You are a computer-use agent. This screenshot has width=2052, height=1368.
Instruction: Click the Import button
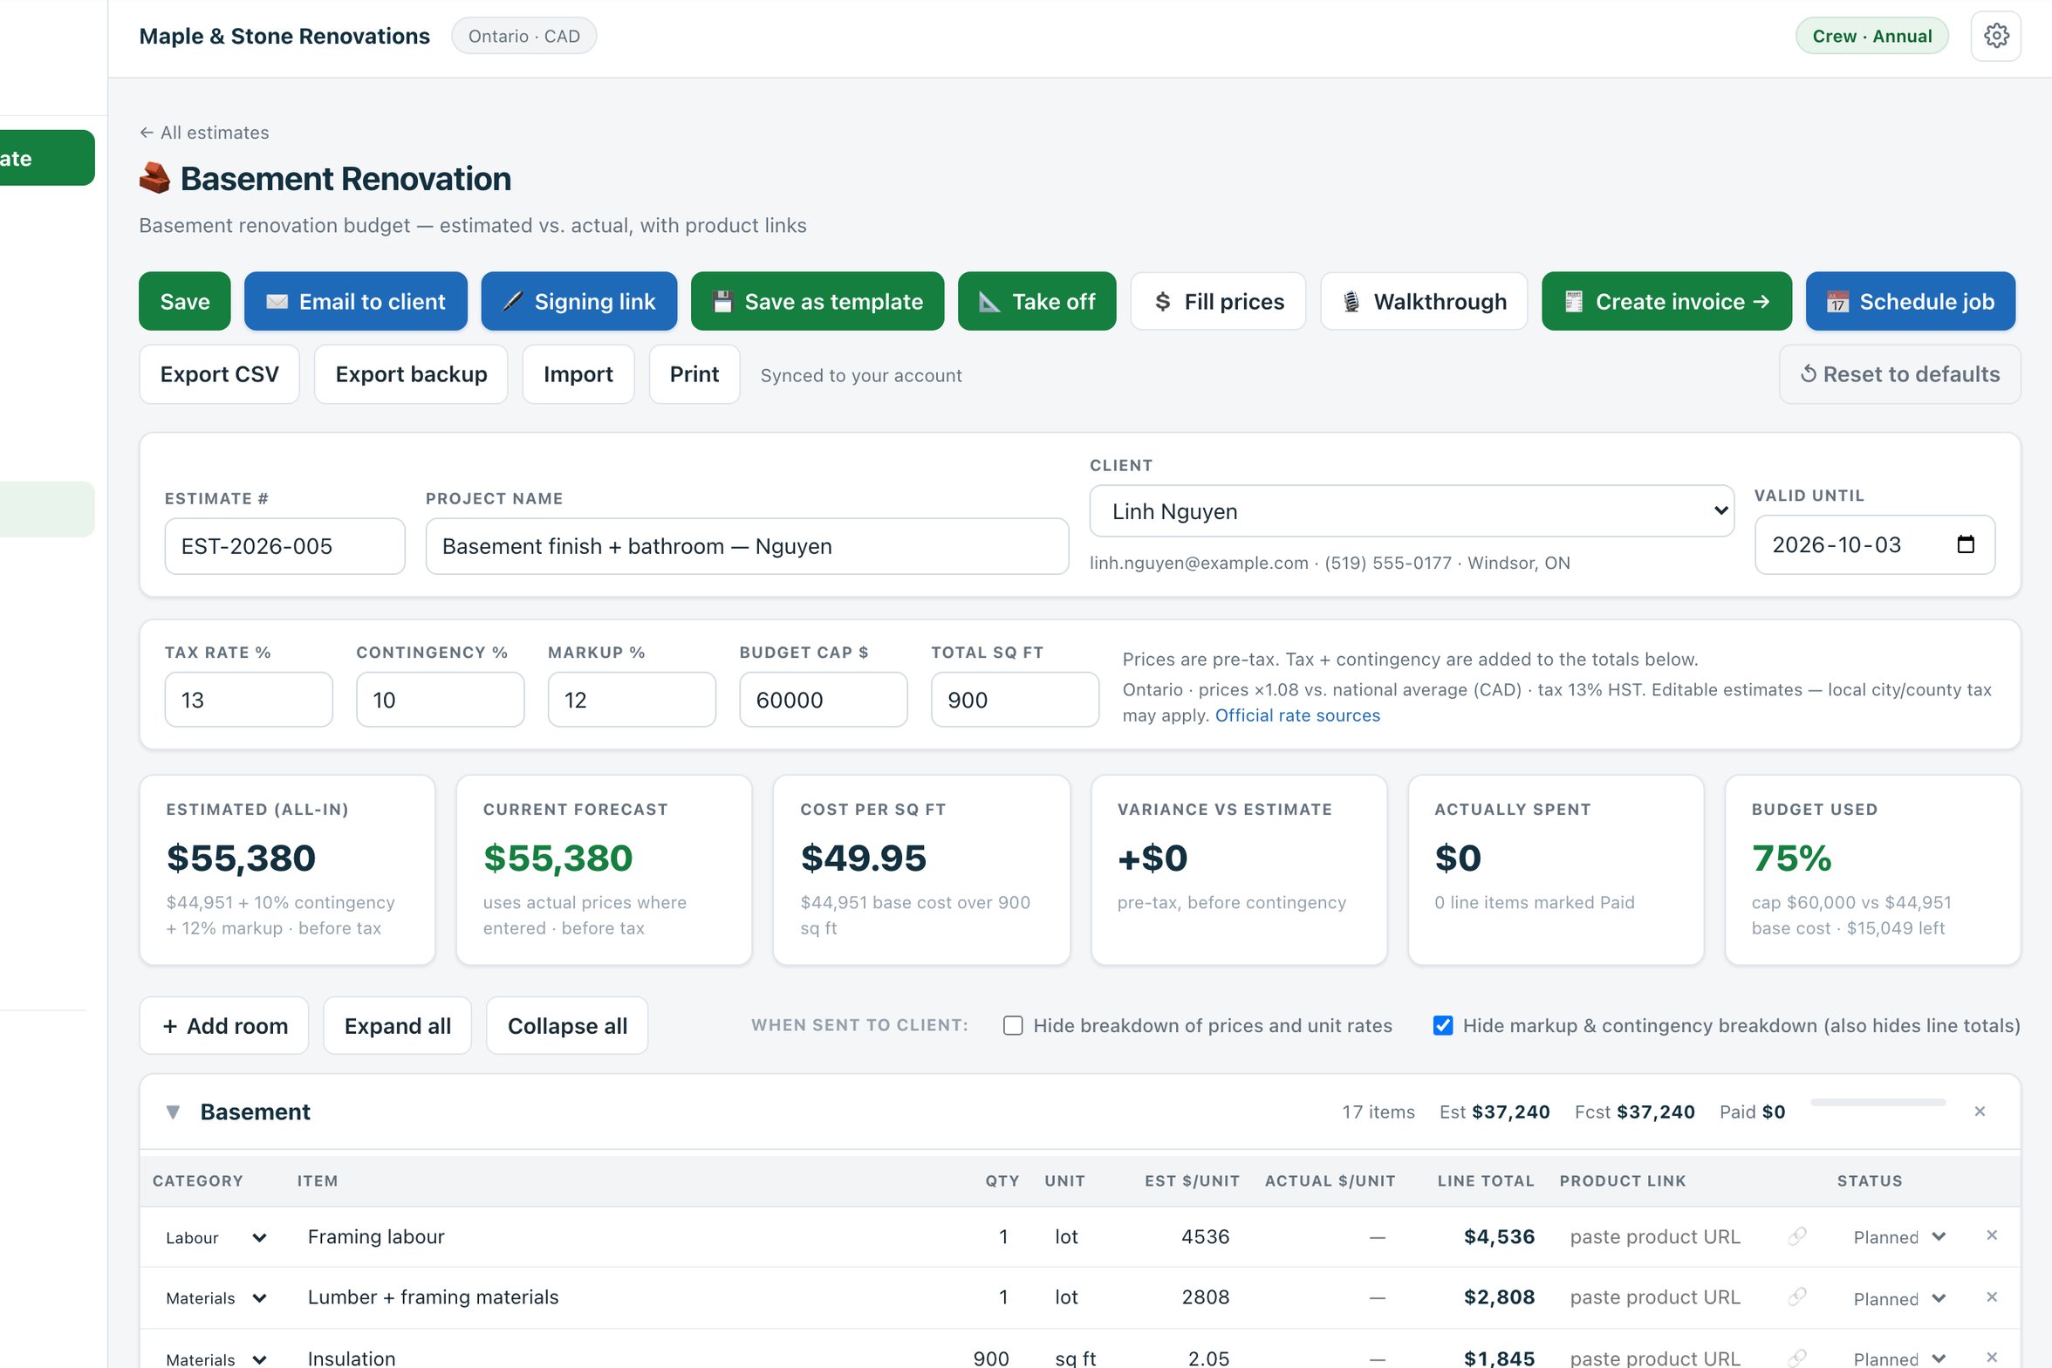578,374
